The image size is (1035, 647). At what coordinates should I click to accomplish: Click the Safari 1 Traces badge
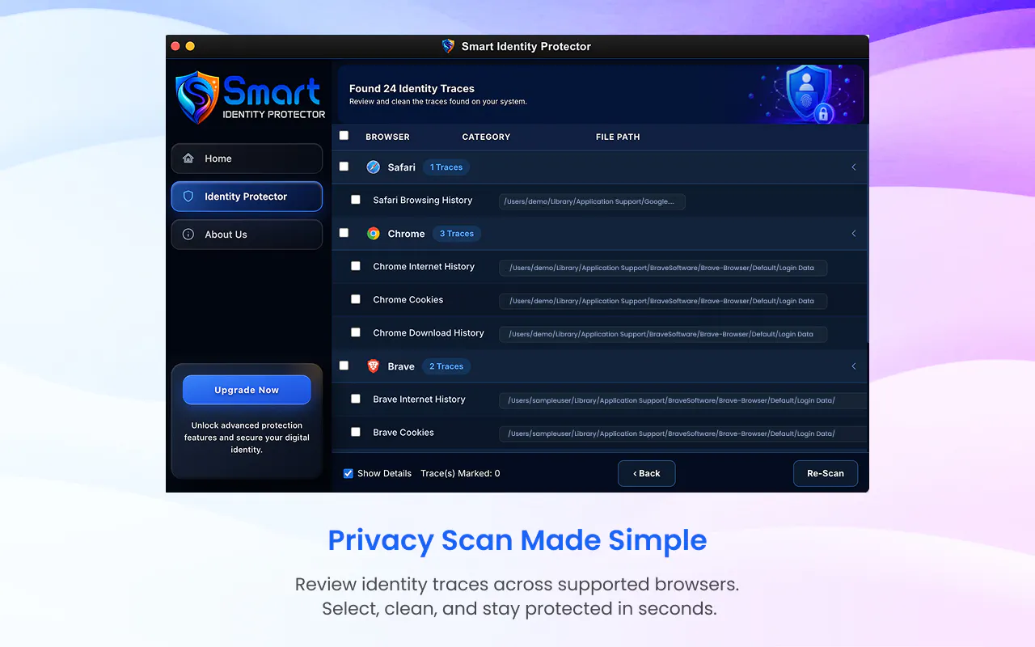pos(446,167)
